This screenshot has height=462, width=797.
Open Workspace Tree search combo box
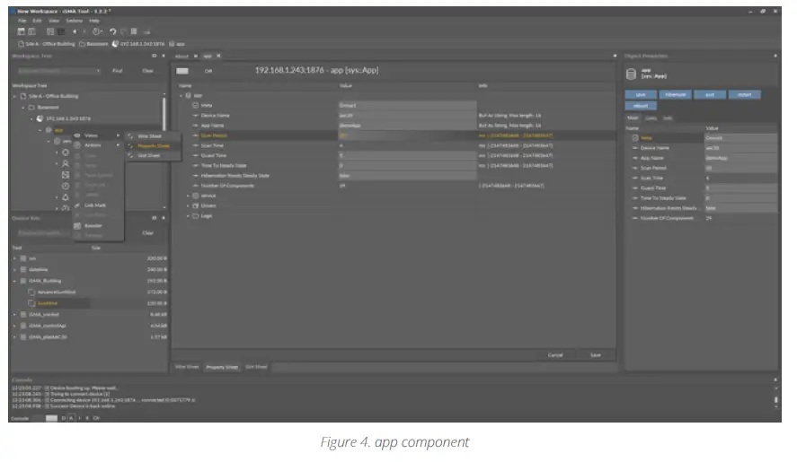point(58,71)
